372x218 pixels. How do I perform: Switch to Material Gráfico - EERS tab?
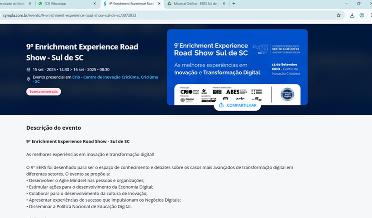(x=195, y=4)
